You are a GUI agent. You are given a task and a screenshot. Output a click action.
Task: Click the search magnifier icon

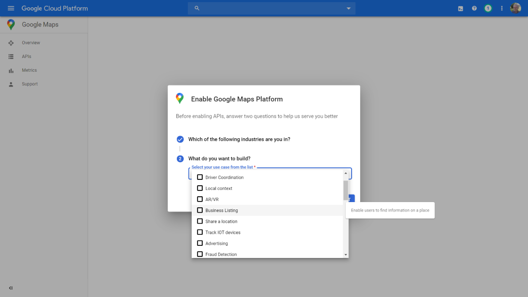pos(197,8)
